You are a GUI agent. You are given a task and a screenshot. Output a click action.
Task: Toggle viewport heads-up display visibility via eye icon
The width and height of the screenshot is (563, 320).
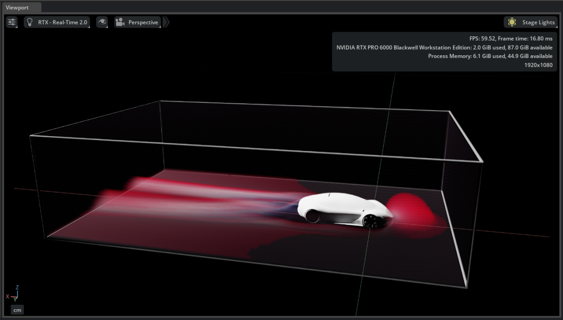(x=102, y=22)
